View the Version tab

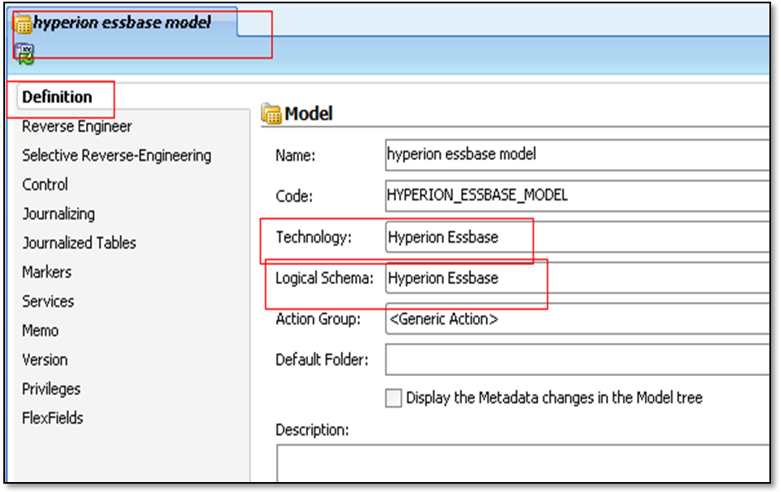click(45, 359)
